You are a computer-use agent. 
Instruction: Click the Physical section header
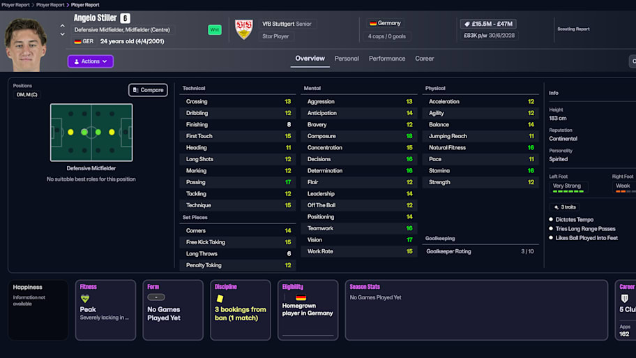coord(435,88)
